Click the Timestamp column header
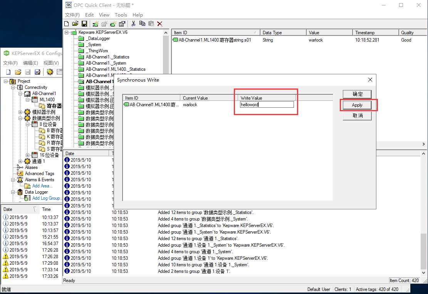This screenshot has height=294, width=428. (x=375, y=32)
